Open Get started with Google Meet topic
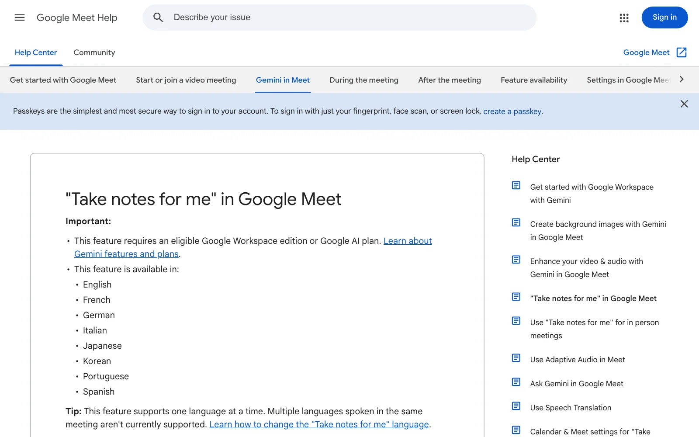The width and height of the screenshot is (699, 437). (x=63, y=80)
